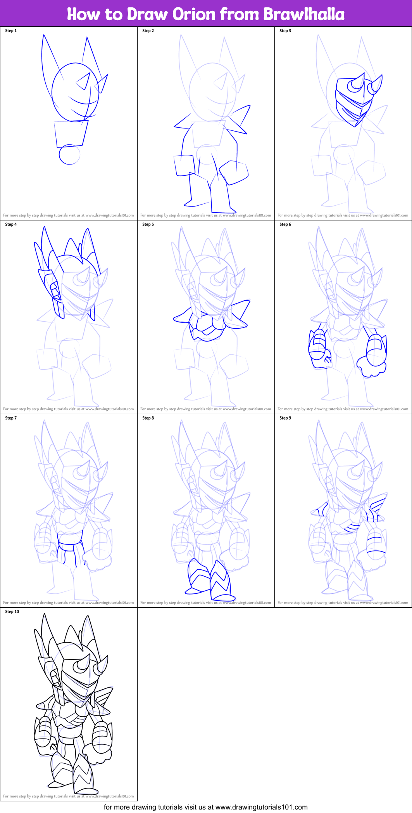Click the title 'How to Draw Orion from Brawlhalla'

pos(206,14)
